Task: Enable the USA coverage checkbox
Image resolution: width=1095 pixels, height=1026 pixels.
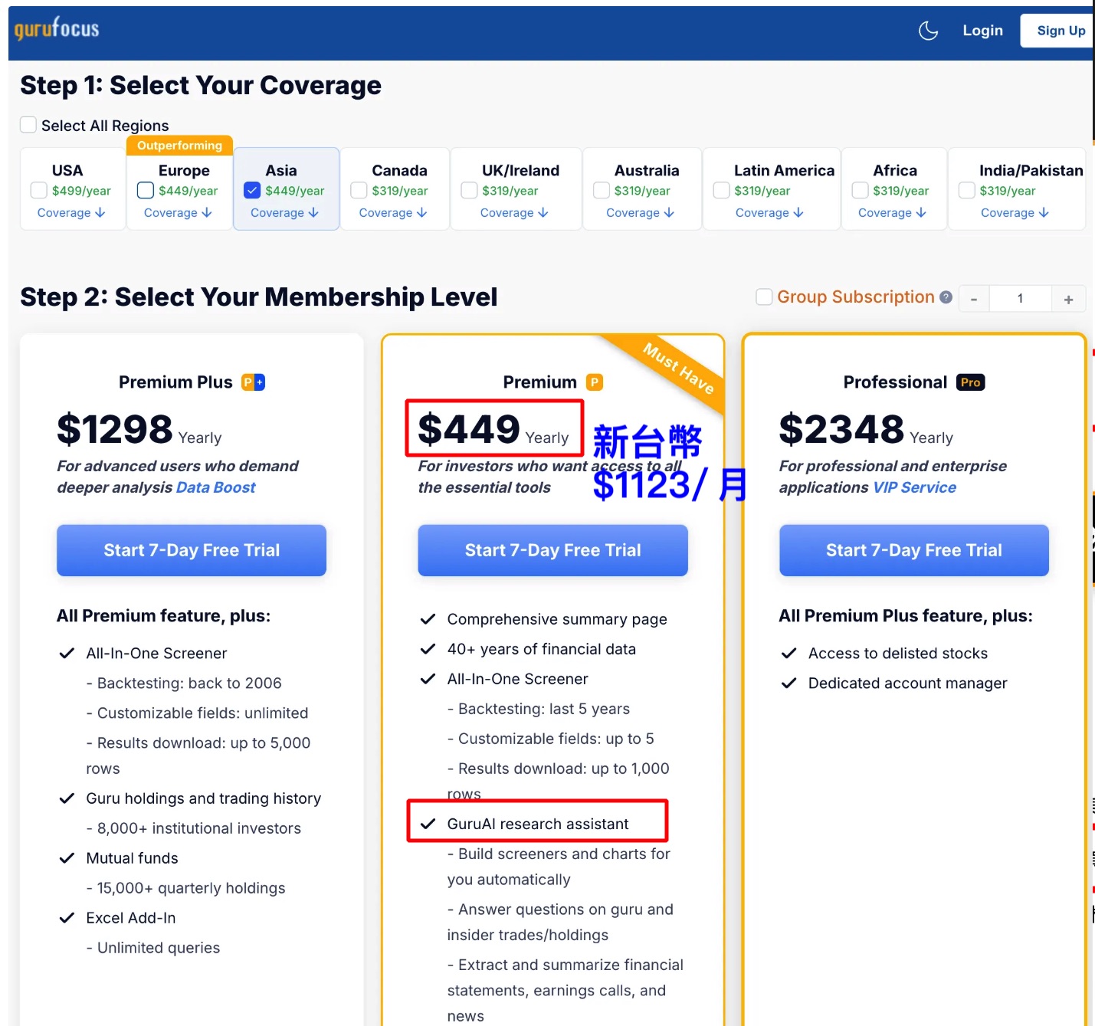Action: (38, 190)
